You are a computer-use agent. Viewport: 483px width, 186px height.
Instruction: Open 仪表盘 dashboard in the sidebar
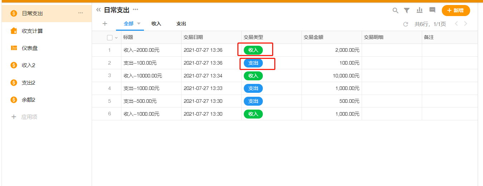click(x=30, y=48)
